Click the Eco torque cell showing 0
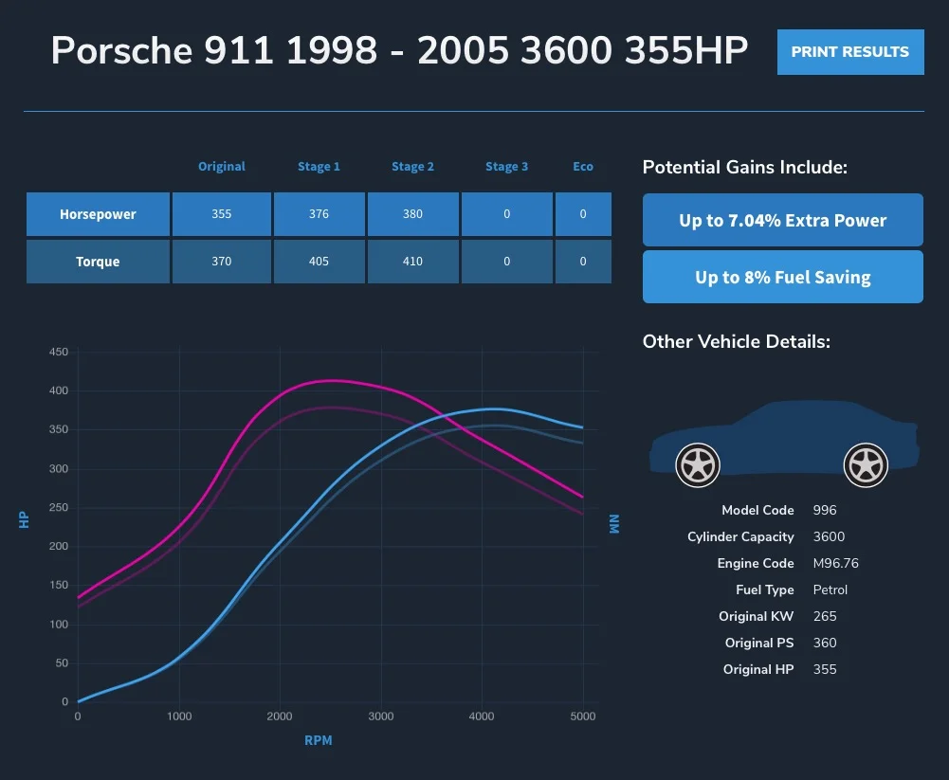 coord(583,262)
